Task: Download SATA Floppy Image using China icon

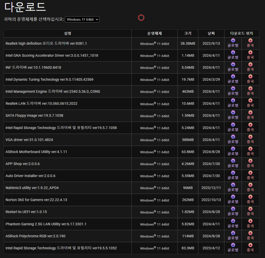Action: (x=250, y=113)
